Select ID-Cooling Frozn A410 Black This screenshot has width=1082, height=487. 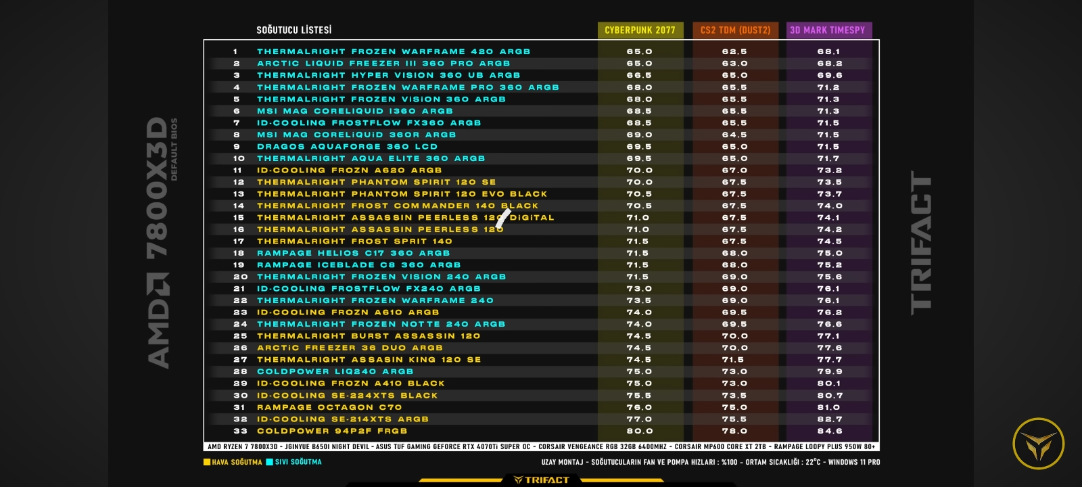point(351,384)
